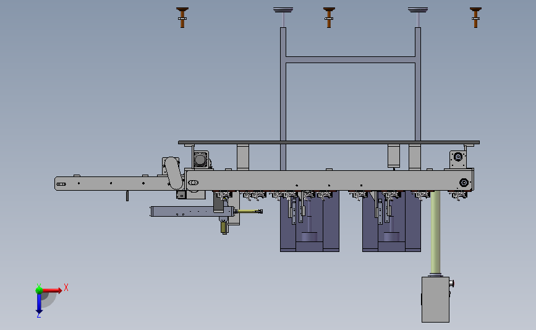Click the blue Z axis arrow of the triad
Image resolution: width=536 pixels, height=330 pixels.
pos(39,303)
